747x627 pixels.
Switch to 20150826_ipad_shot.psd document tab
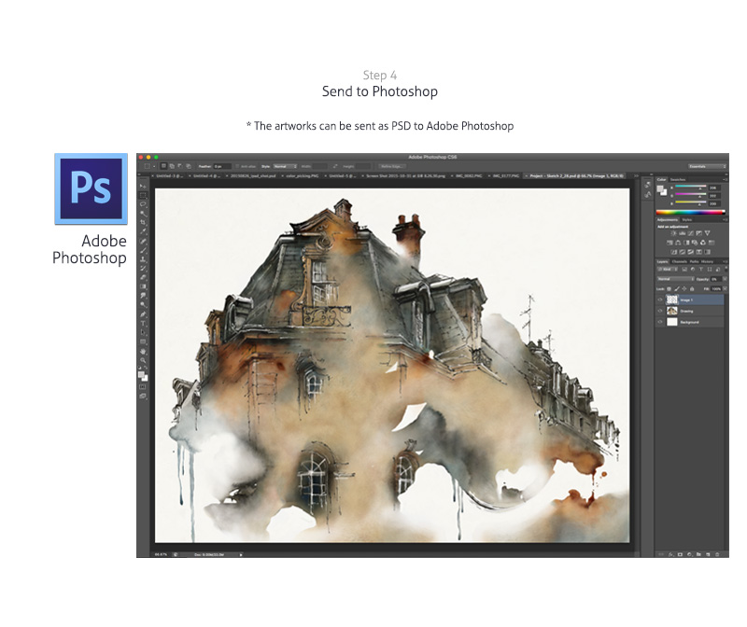click(253, 175)
